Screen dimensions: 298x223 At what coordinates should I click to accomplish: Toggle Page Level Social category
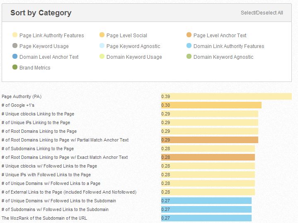[x=126, y=36]
